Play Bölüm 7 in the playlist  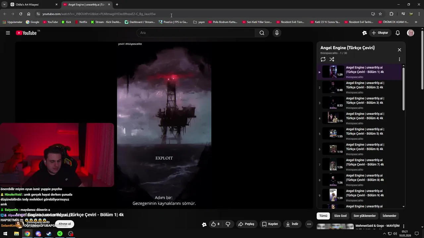point(359,164)
